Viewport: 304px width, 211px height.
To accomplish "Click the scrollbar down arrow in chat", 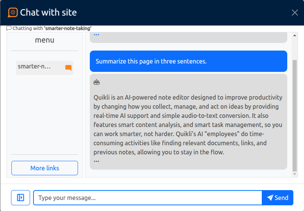I will [294, 174].
